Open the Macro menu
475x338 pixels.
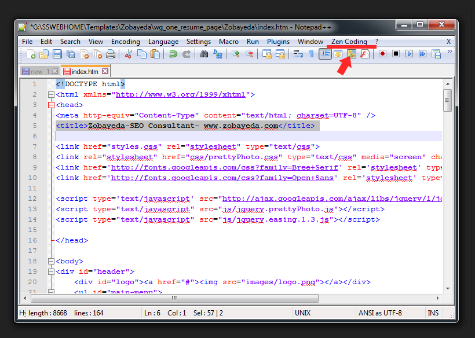229,42
